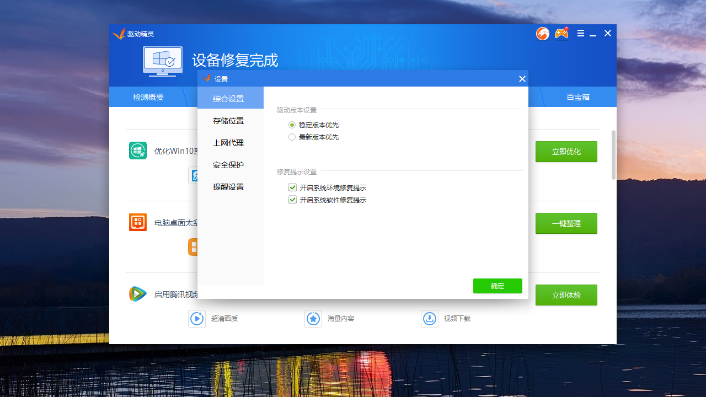706x397 pixels.
Task: Click the 海量内容 star icon
Action: click(x=313, y=319)
